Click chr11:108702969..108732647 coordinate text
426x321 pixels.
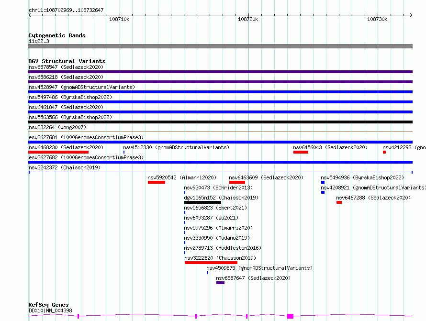[66, 11]
